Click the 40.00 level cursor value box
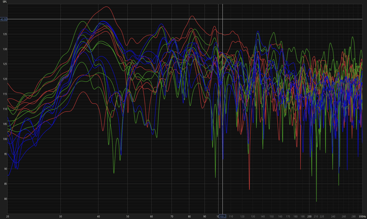367x219 pixels. pos(4,19)
